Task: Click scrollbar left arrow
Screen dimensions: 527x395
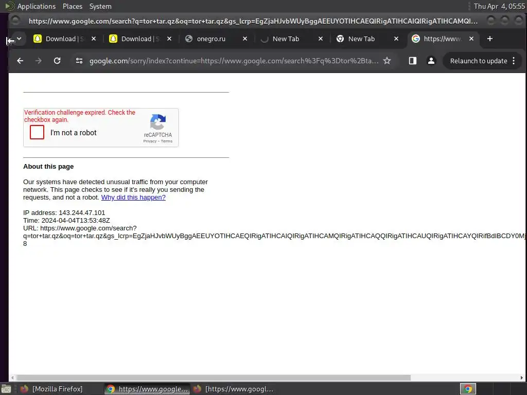Action: click(x=12, y=378)
